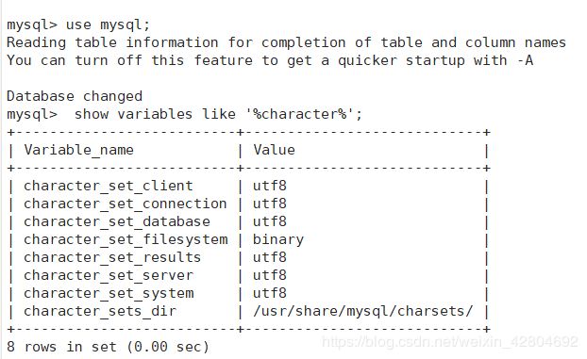Click the character_set_database variable name

point(117,221)
